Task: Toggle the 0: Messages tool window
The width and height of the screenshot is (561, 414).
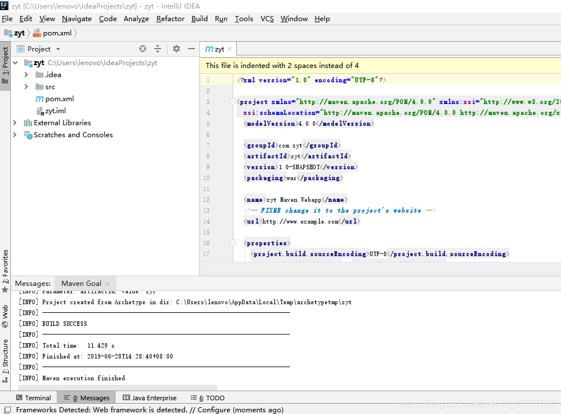Action: [x=87, y=397]
